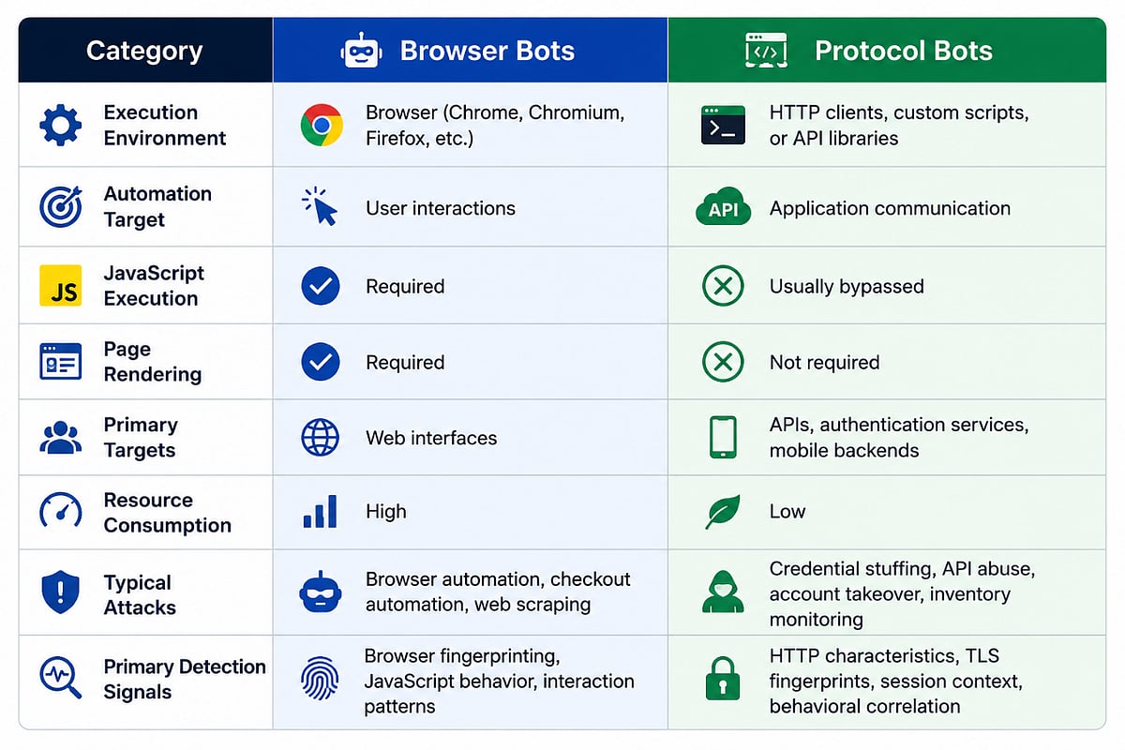
Task: Click the masked robot icon in Typical Attacks row
Action: [x=321, y=592]
